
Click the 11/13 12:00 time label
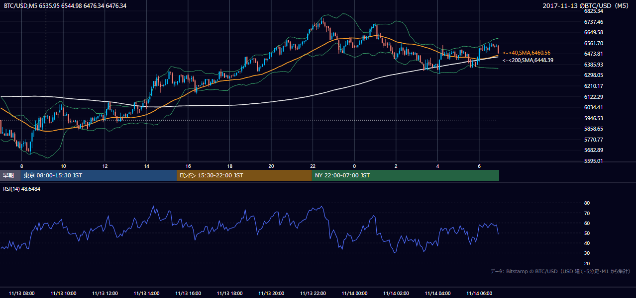(105, 294)
